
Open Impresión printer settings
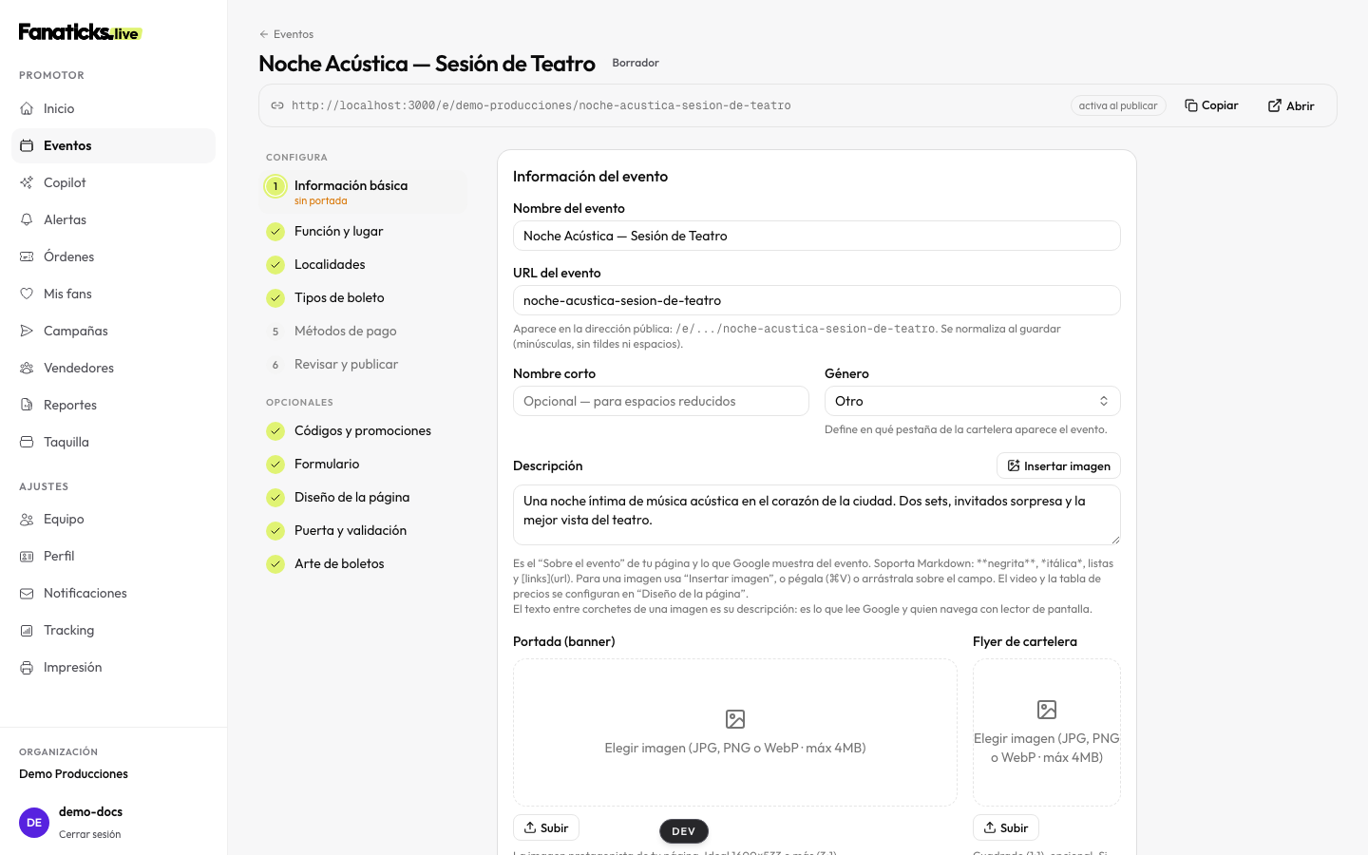pyautogui.click(x=113, y=667)
